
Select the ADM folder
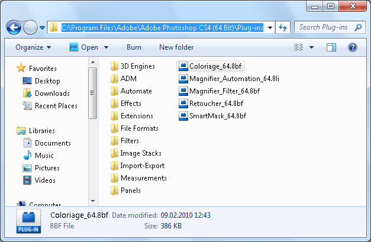(x=124, y=79)
